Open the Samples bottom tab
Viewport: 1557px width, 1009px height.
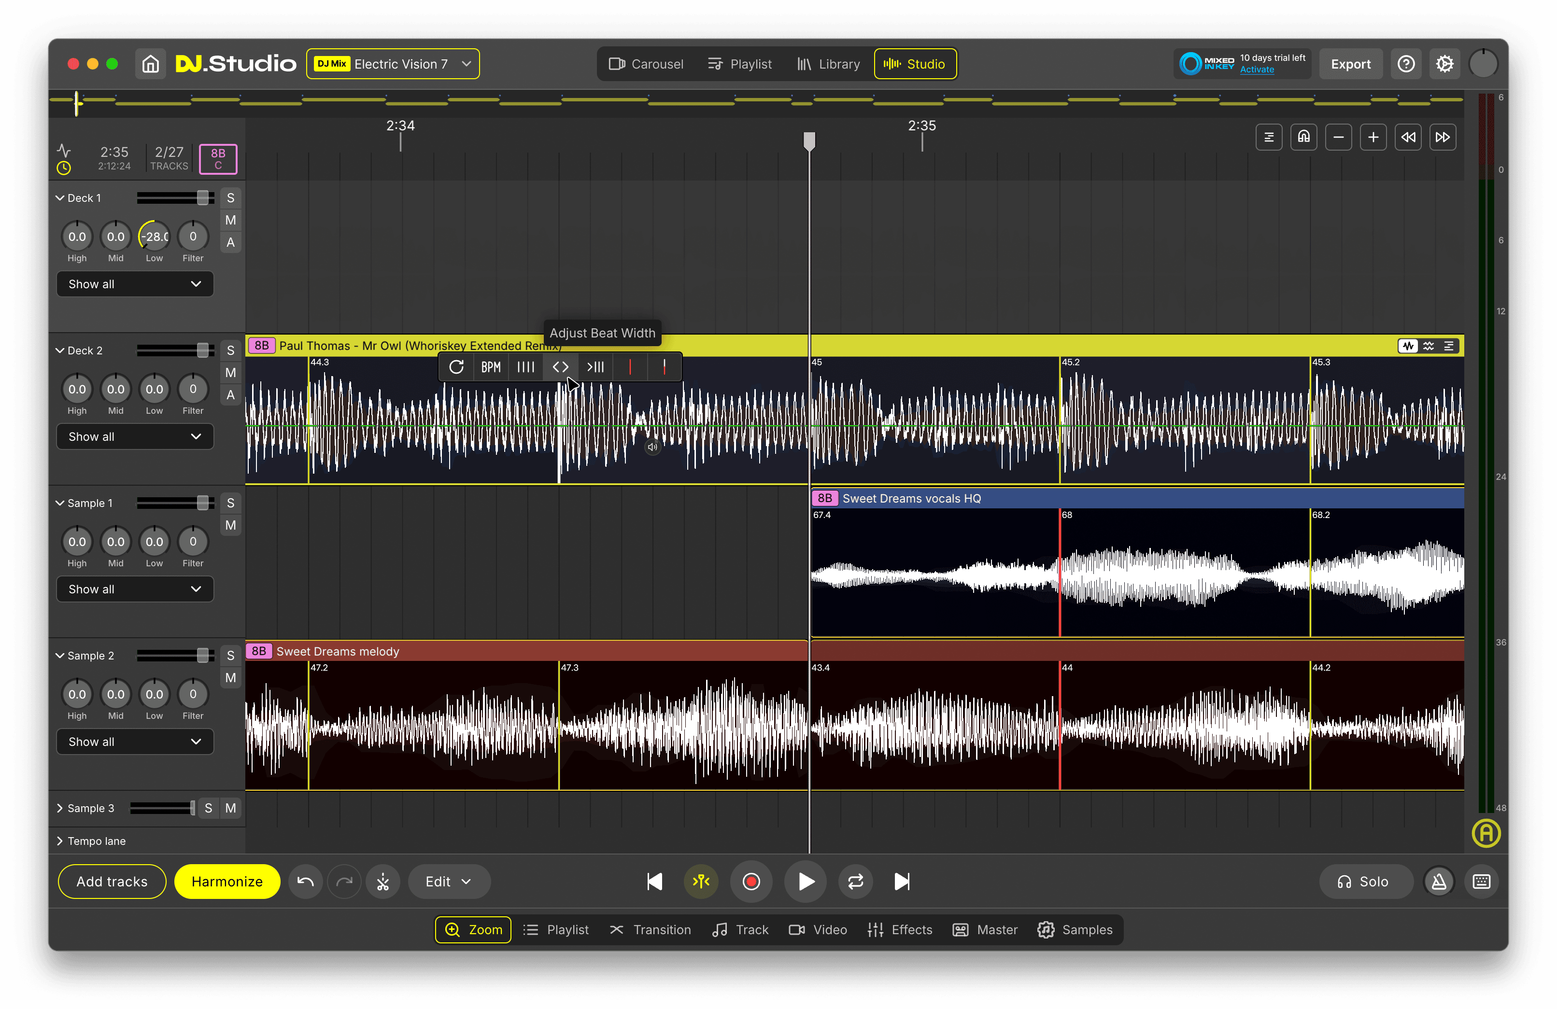tap(1075, 929)
